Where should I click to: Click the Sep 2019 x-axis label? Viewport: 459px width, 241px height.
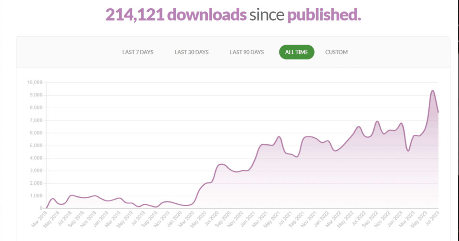pyautogui.click(x=149, y=219)
